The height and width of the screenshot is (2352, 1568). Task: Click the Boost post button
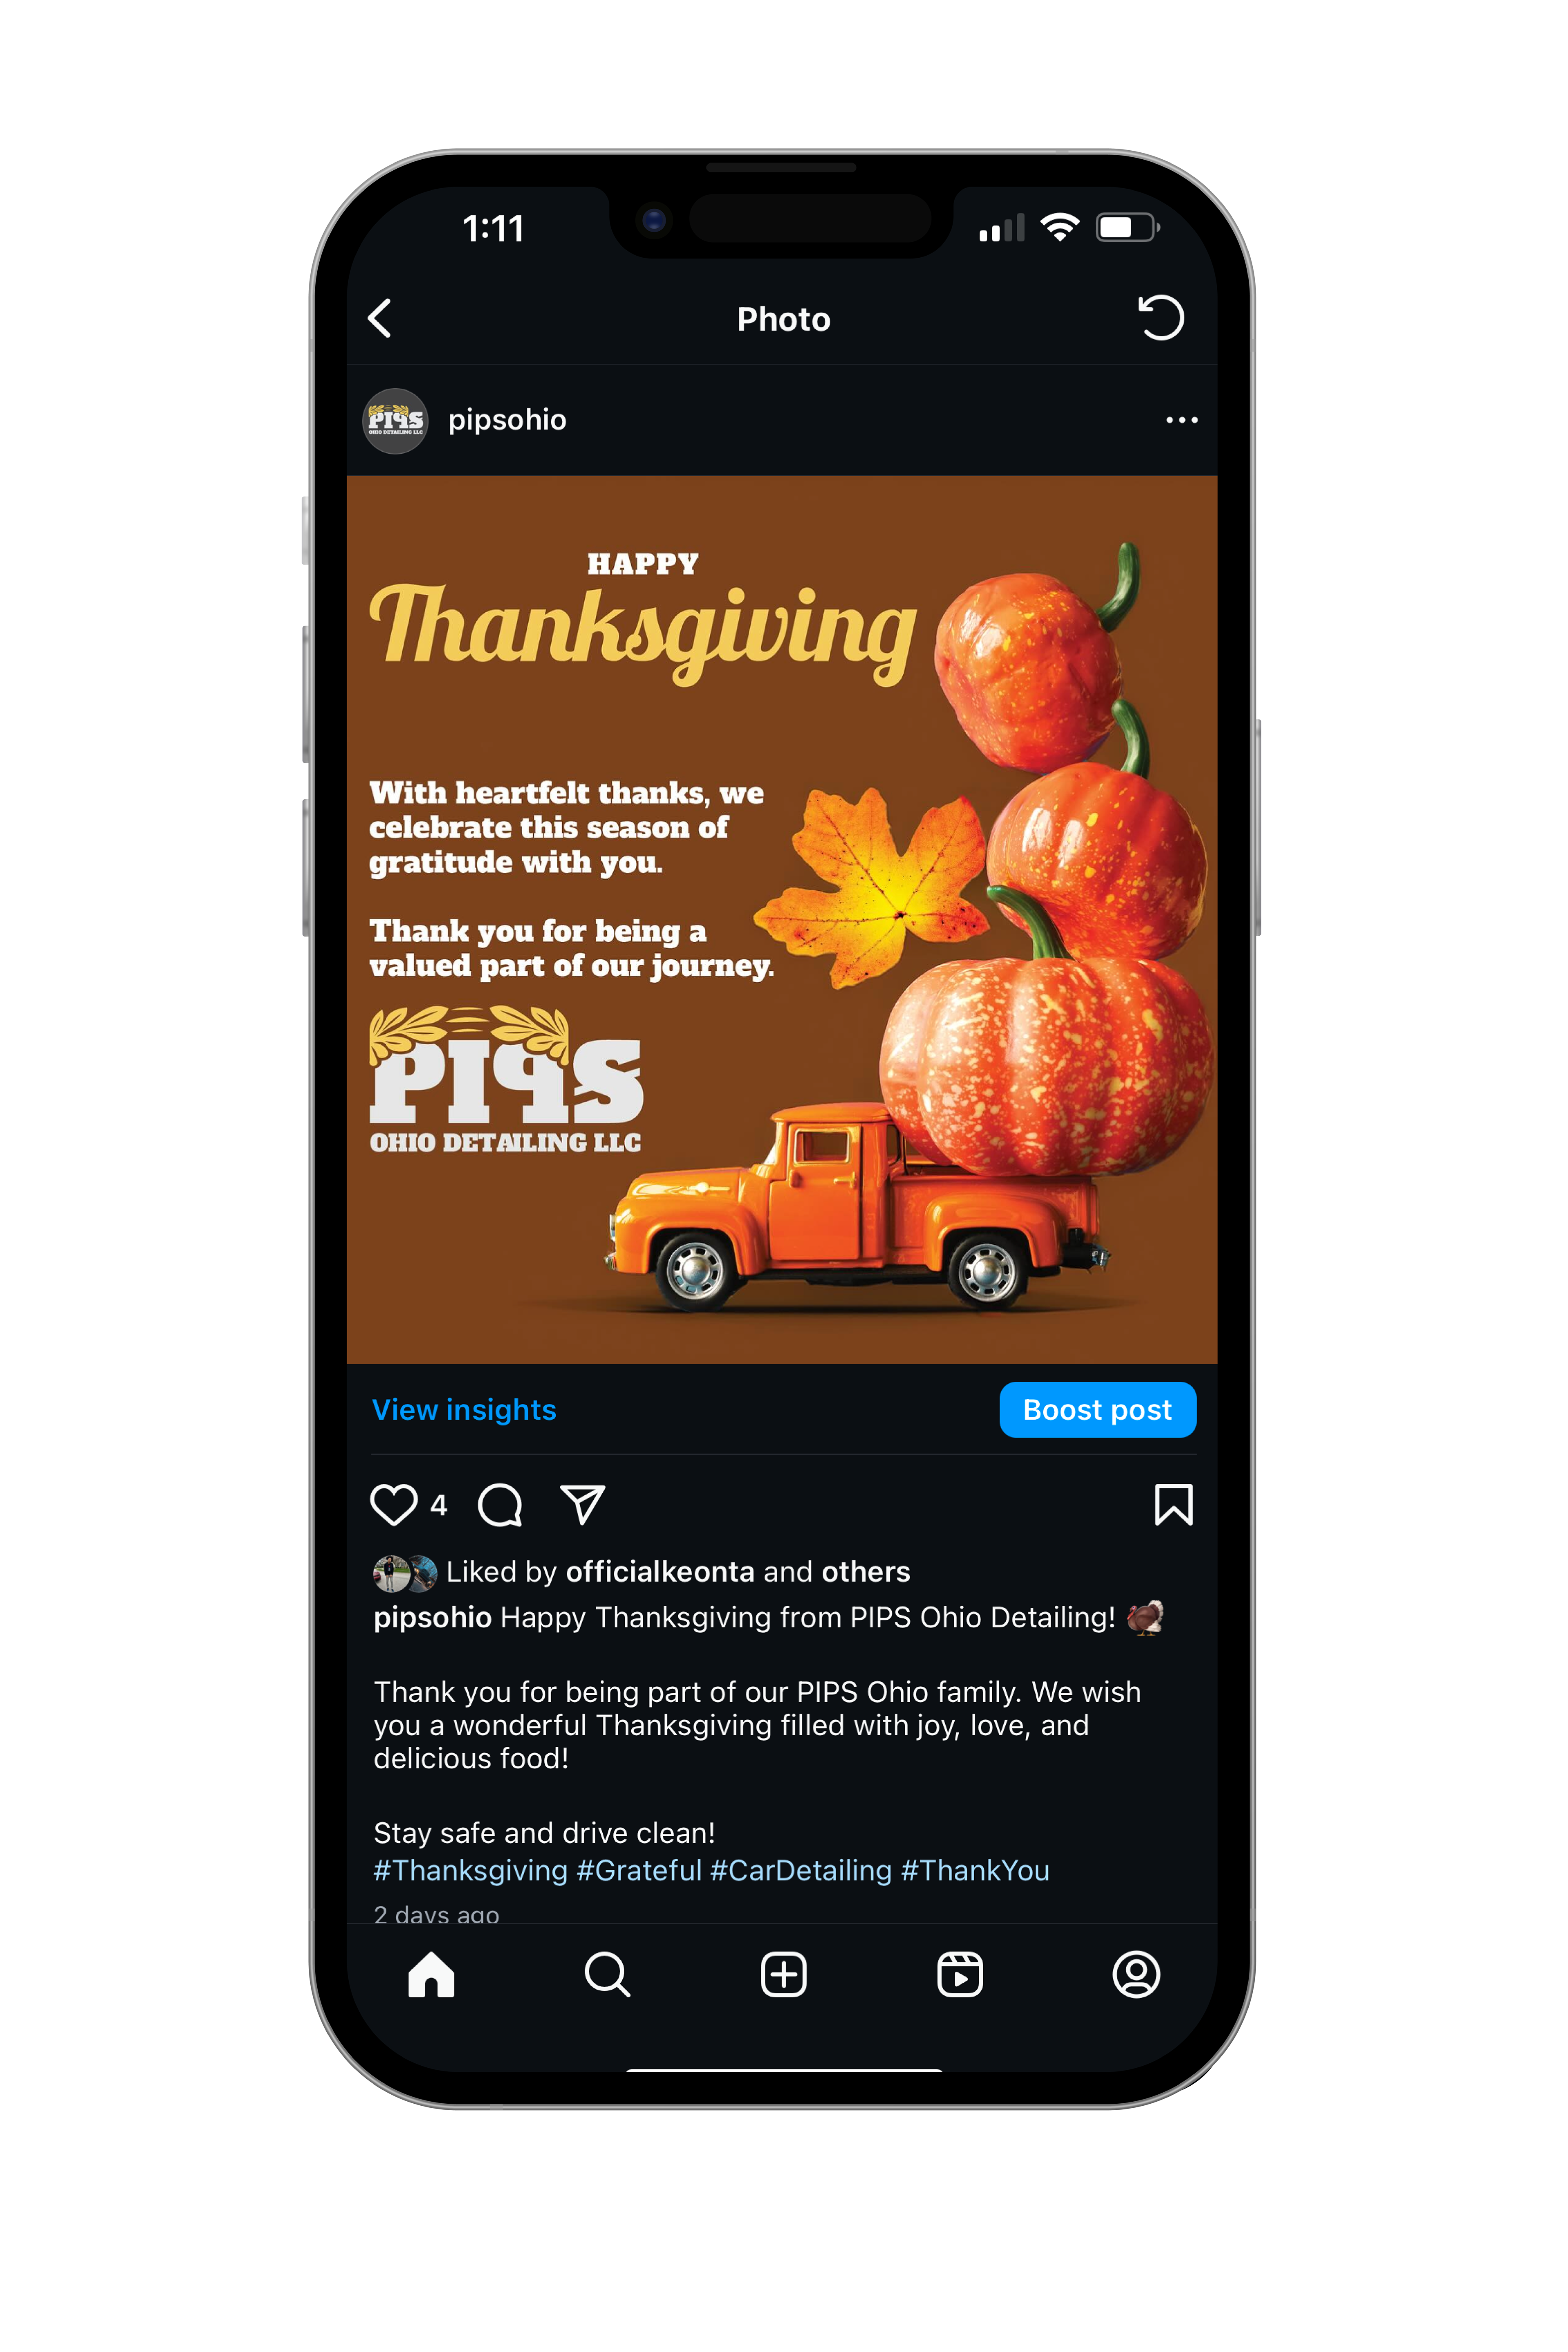[1097, 1410]
